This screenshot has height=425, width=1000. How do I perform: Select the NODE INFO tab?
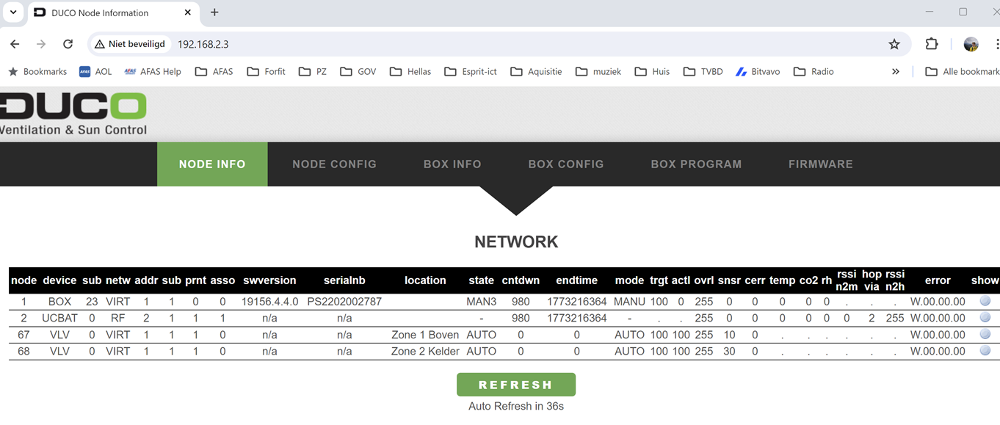pyautogui.click(x=212, y=164)
